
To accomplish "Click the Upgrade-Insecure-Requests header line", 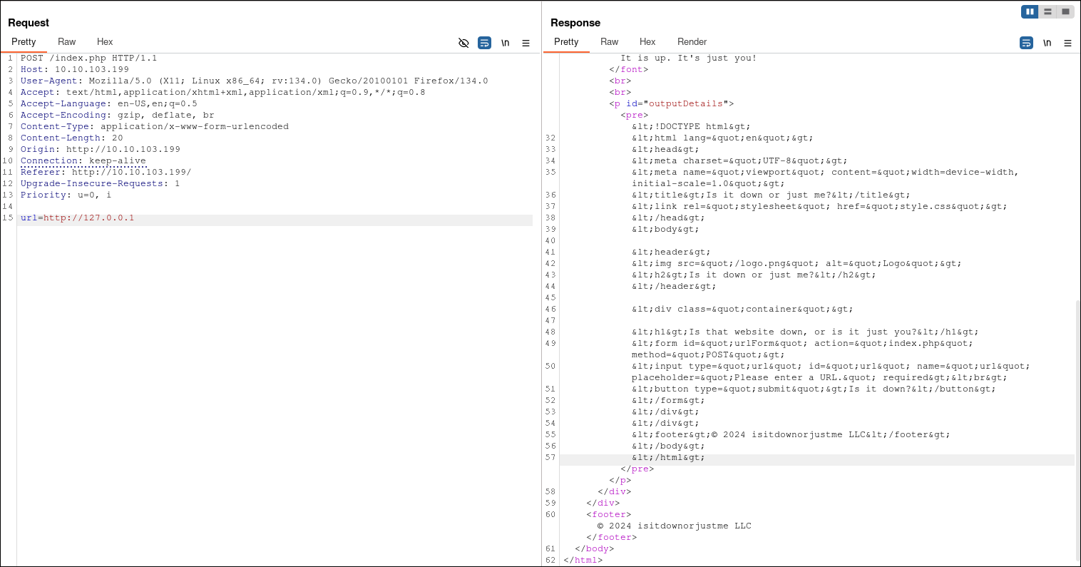I will coord(101,183).
